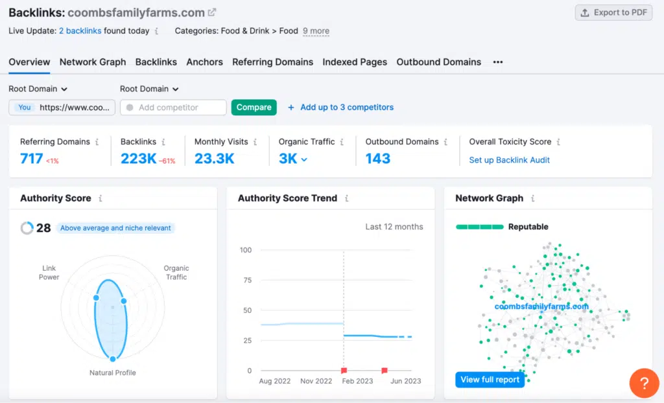Expand the Organic Traffic 3K chevron
Screen dimensions: 664x403
point(305,158)
